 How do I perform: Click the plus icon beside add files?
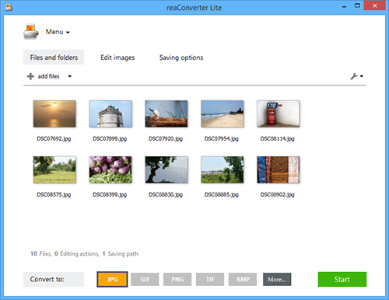pyautogui.click(x=30, y=76)
